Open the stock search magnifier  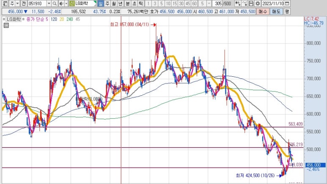tap(55, 3)
